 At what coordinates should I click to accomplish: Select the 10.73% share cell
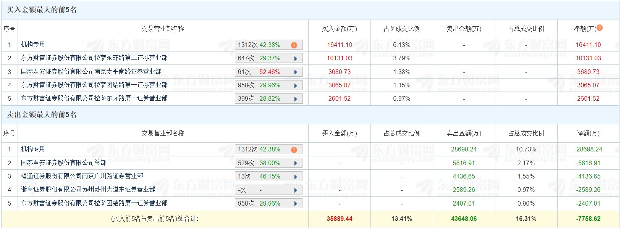[x=526, y=149]
